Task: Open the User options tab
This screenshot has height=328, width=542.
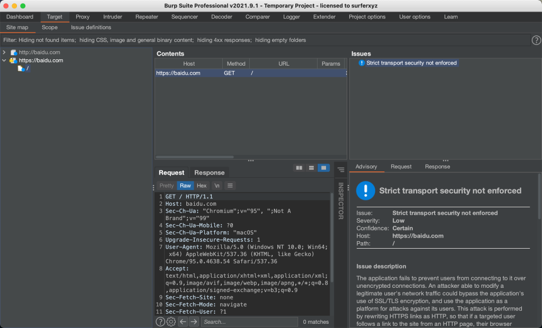Action: click(x=415, y=16)
